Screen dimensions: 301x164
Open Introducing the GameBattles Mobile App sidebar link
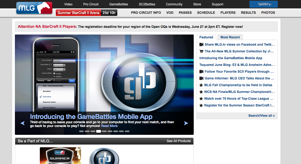[231, 58]
